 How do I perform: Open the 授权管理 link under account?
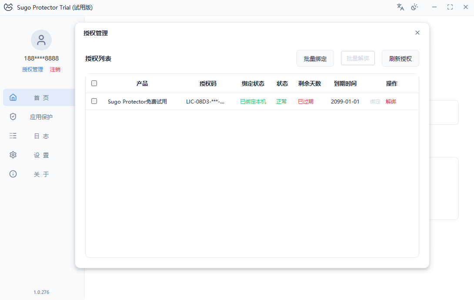coord(33,70)
